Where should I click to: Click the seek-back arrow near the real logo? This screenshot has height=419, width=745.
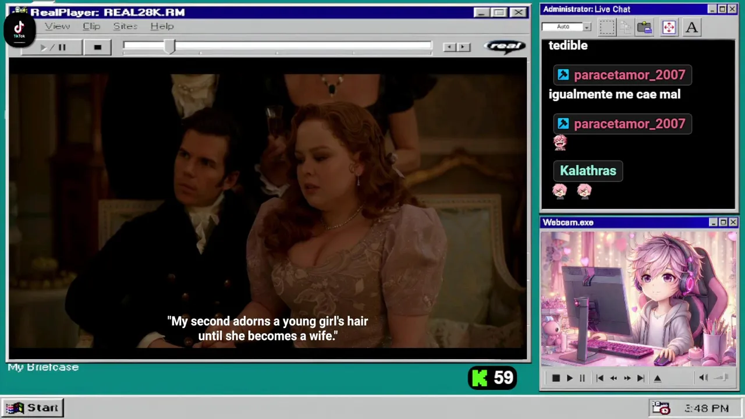[x=449, y=47]
